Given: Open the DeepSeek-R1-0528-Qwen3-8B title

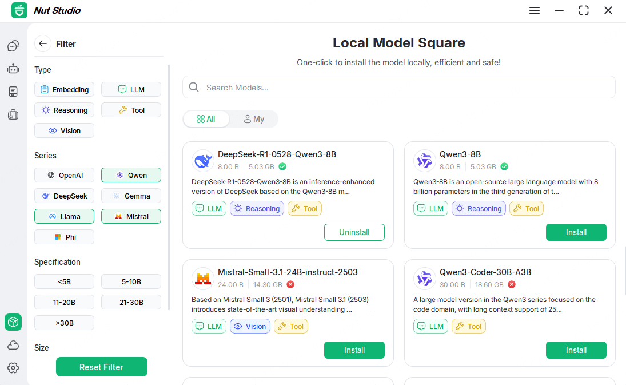Looking at the screenshot, I should click(277, 154).
